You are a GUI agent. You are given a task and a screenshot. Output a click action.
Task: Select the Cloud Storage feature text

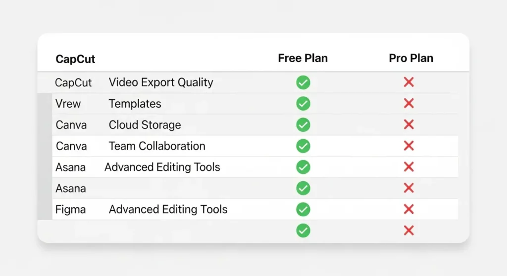[145, 125]
